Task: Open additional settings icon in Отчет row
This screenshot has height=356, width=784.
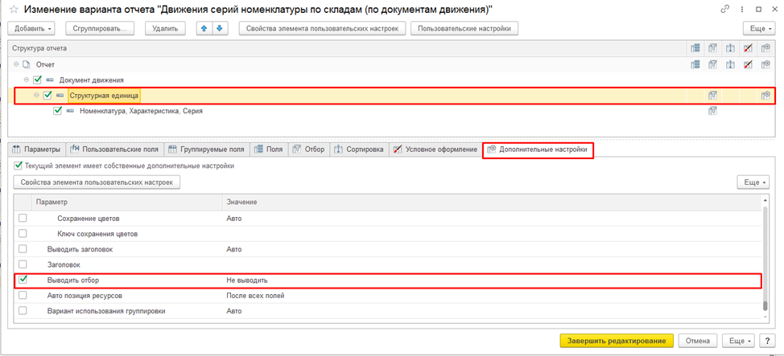Action: [x=765, y=64]
